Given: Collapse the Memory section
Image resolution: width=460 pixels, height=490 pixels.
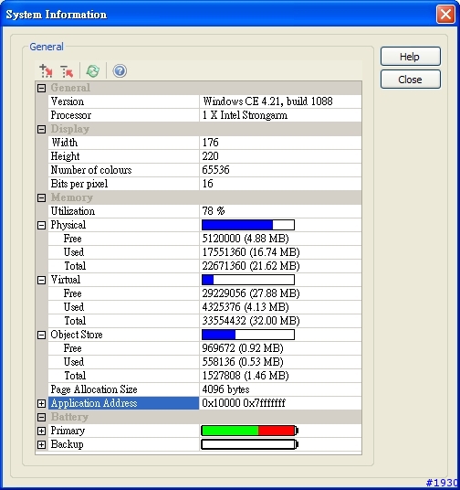Looking at the screenshot, I should [41, 197].
